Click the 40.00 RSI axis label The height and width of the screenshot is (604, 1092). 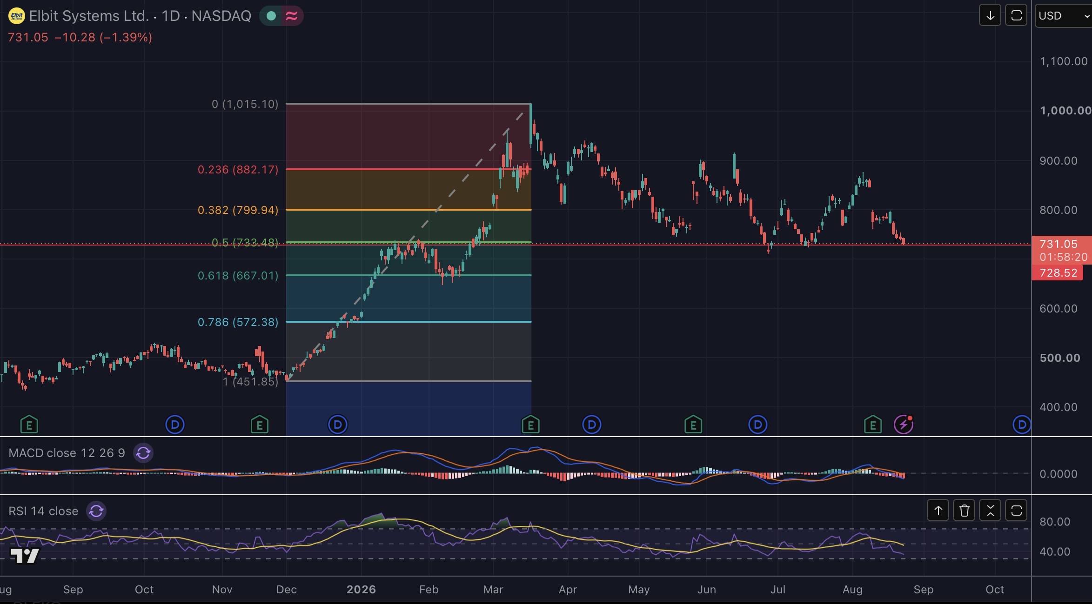(1055, 552)
